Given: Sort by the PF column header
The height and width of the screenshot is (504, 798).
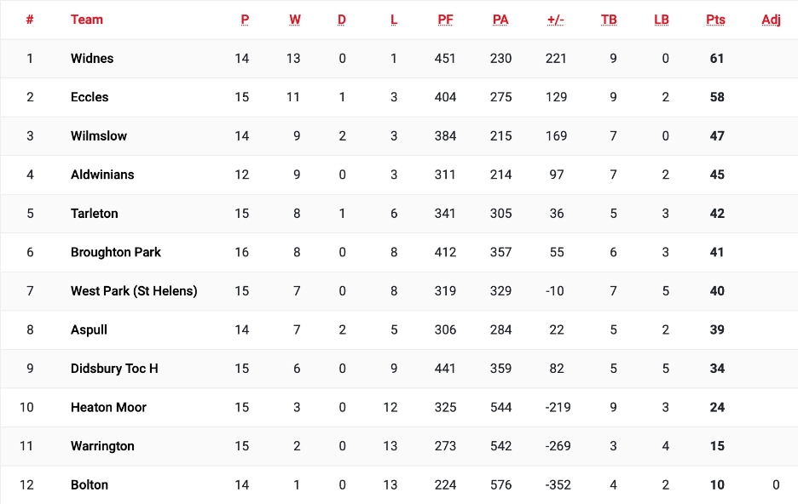Looking at the screenshot, I should (x=445, y=20).
